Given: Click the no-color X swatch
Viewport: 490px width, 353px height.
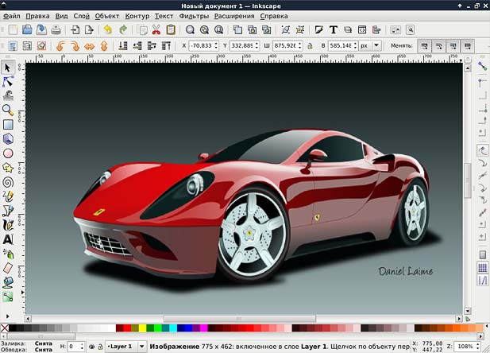Looking at the screenshot, I should [x=5, y=328].
